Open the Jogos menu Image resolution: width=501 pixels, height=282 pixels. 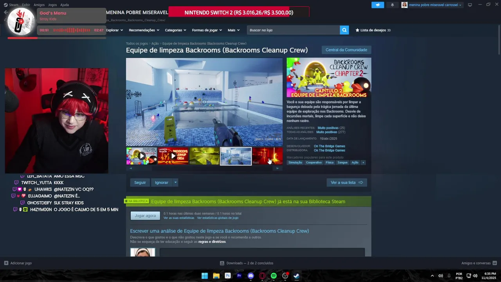pyautogui.click(x=52, y=5)
